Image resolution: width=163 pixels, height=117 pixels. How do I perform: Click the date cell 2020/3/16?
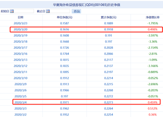coord(20,54)
